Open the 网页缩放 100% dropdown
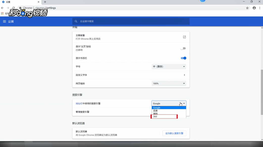The width and height of the screenshot is (263, 147). 169,83
